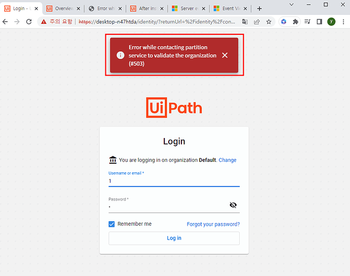Screen dimensions: 350x276
Task: Click the info icon in error banner
Action: [x=121, y=55]
